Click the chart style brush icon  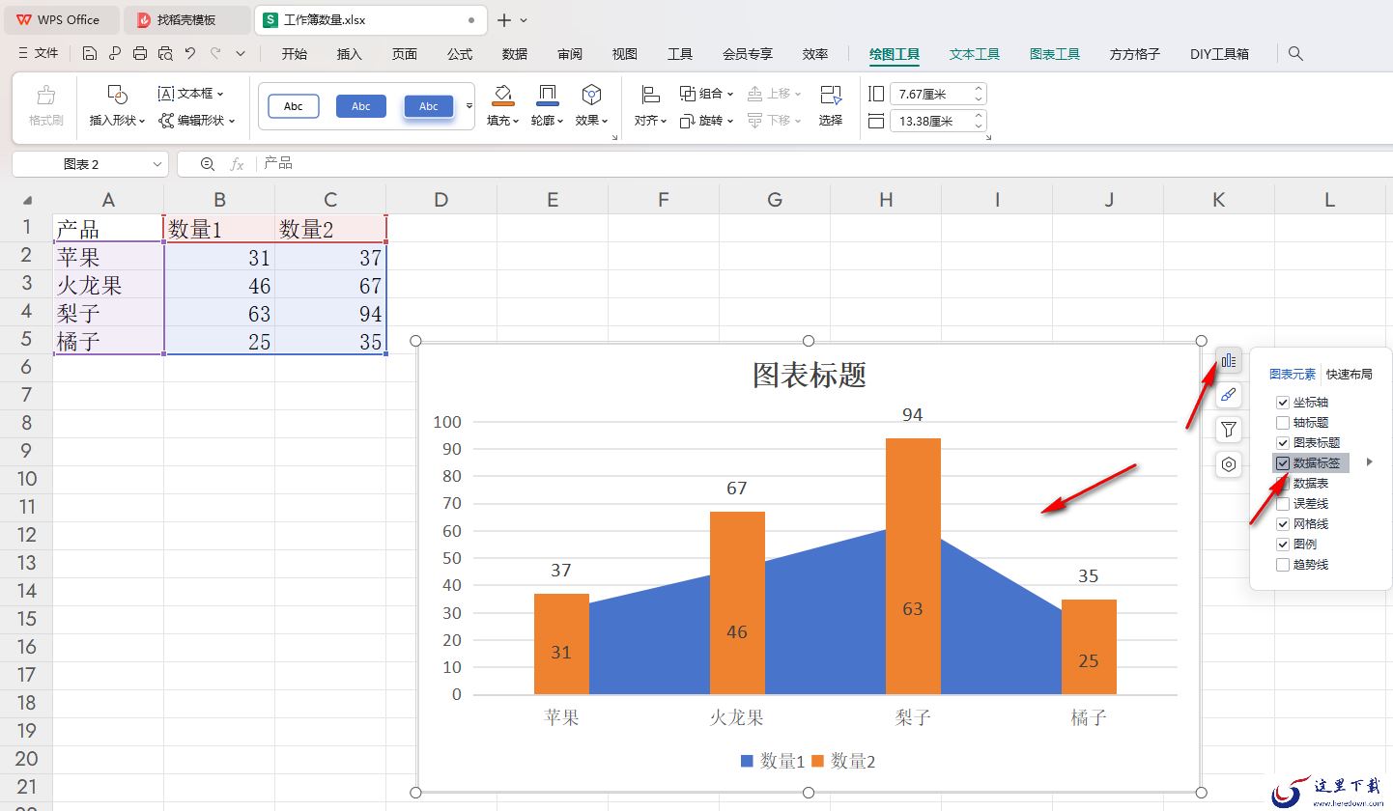(x=1228, y=395)
